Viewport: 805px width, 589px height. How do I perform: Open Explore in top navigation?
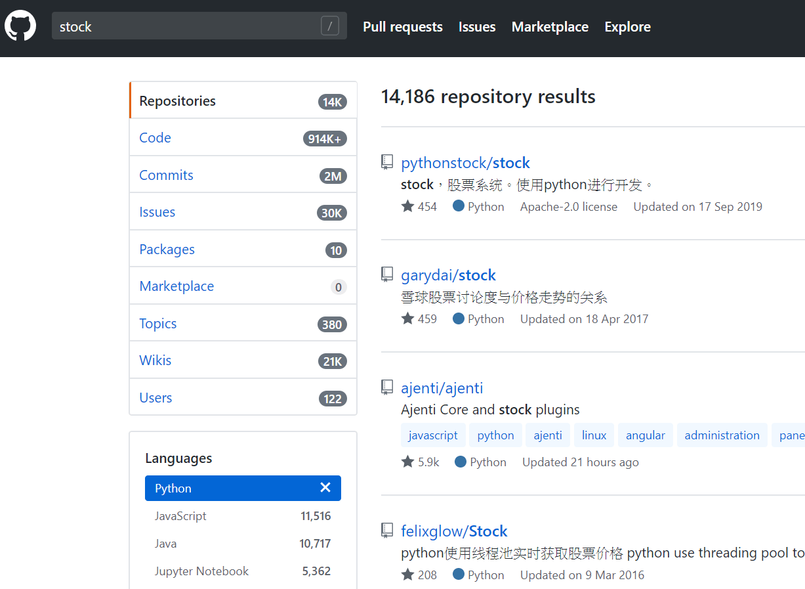click(x=628, y=27)
